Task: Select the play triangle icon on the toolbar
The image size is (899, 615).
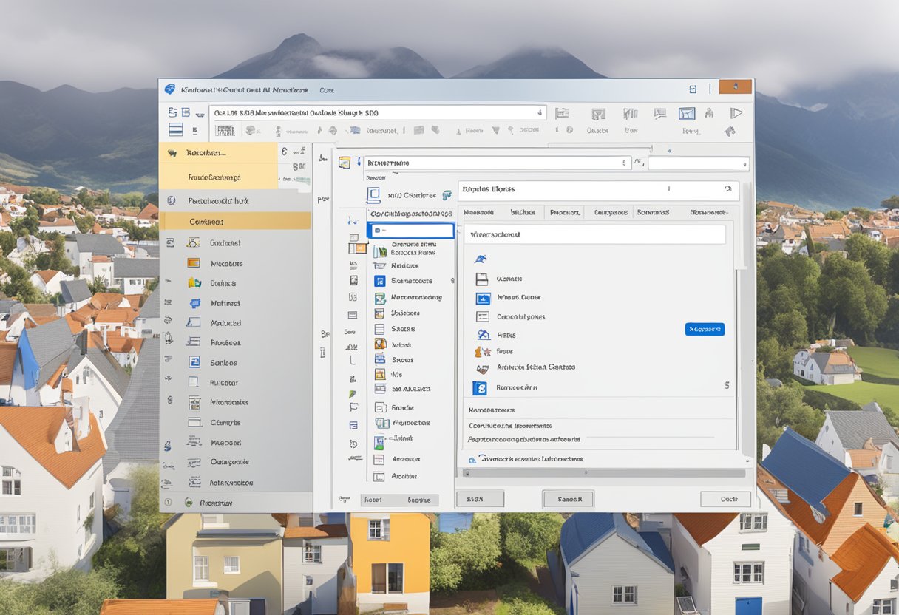Action: (736, 114)
